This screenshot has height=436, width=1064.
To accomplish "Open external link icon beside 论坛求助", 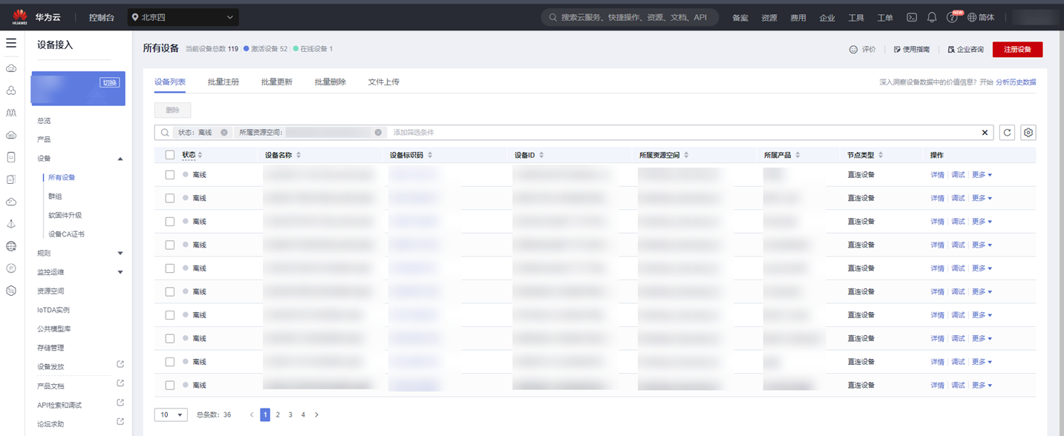I will coord(120,422).
